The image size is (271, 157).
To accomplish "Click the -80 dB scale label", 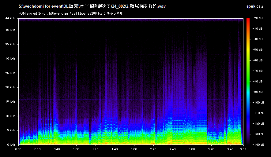I will click(258, 81).
